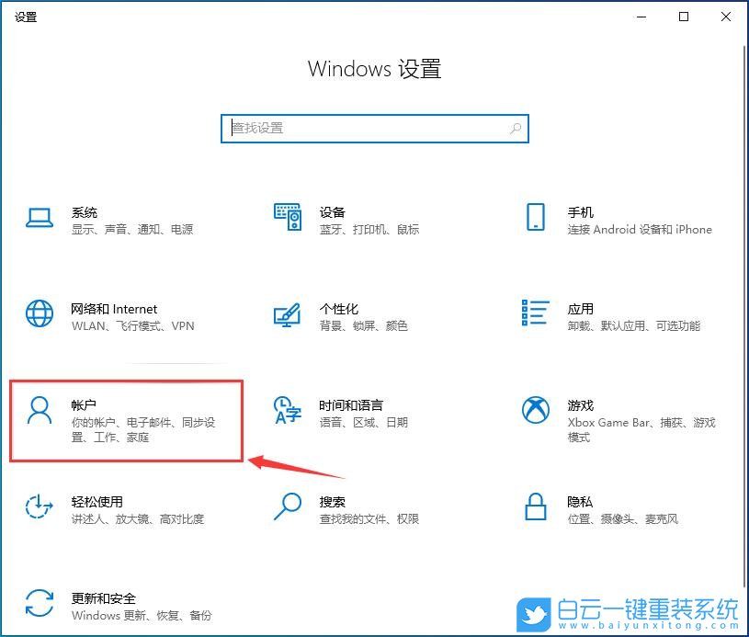Click the search magnifier inside 查找设置 box
749x637 pixels.
515,129
